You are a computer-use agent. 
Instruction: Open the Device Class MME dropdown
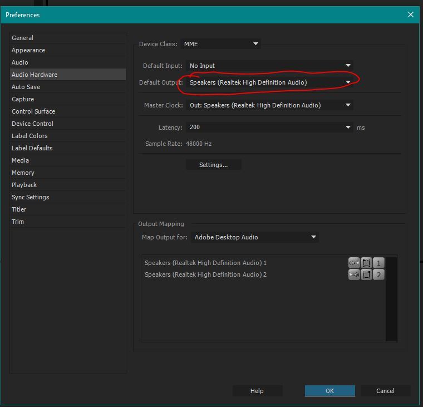(220, 44)
